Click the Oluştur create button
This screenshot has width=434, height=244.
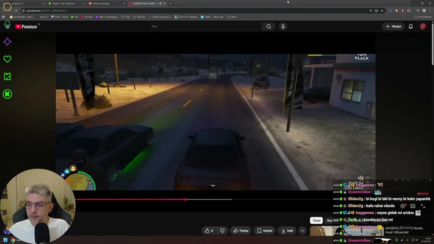(x=393, y=26)
